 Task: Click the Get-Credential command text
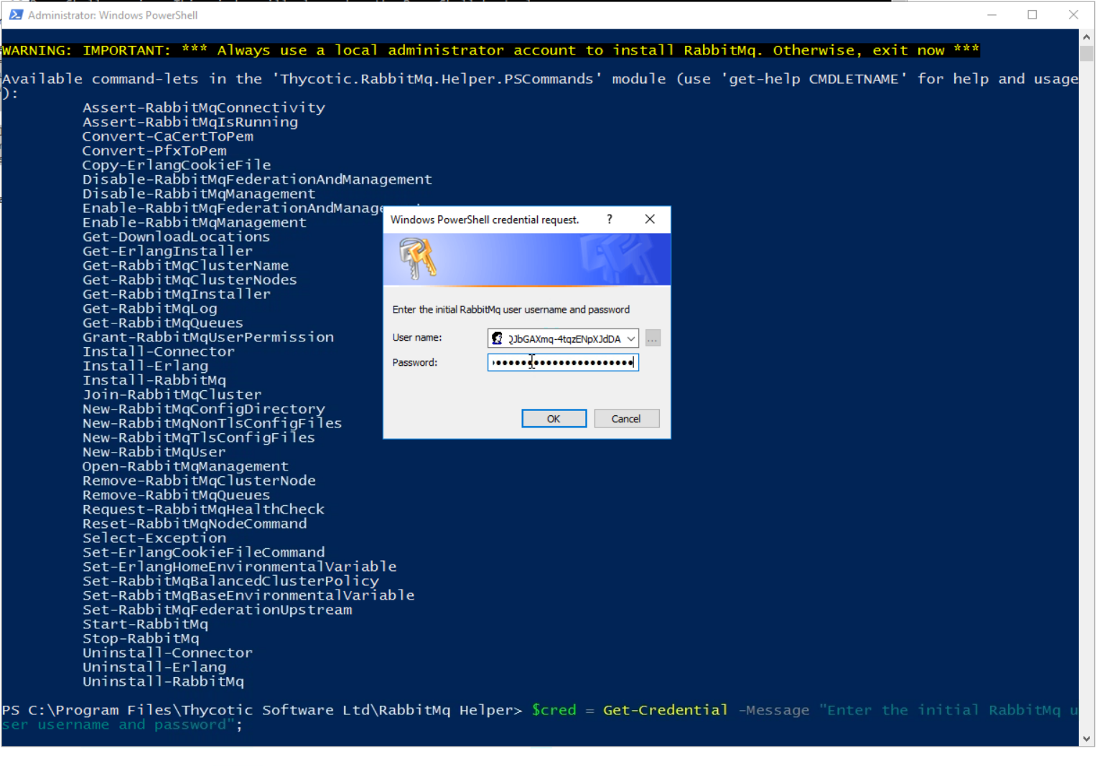pos(664,709)
